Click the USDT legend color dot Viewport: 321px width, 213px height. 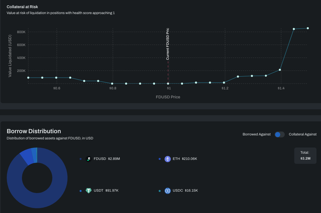tap(81, 191)
